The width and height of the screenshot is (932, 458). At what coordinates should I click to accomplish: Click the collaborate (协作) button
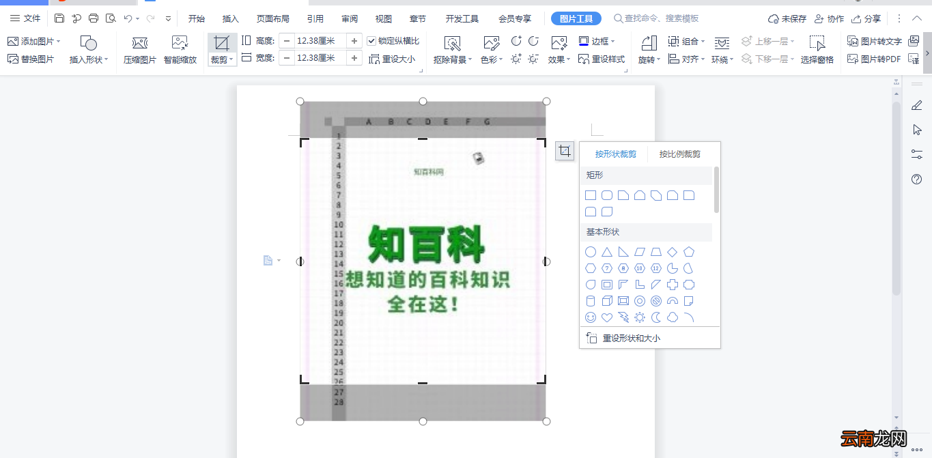point(829,18)
